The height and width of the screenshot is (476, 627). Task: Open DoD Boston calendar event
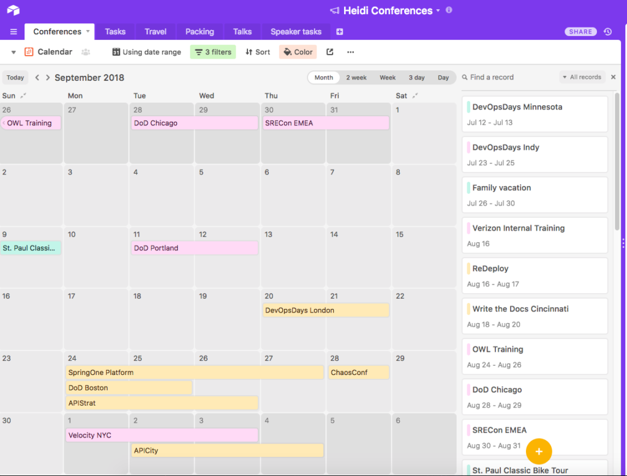(129, 388)
